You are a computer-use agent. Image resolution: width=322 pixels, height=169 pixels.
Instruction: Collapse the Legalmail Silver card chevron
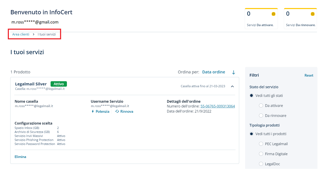click(x=232, y=86)
